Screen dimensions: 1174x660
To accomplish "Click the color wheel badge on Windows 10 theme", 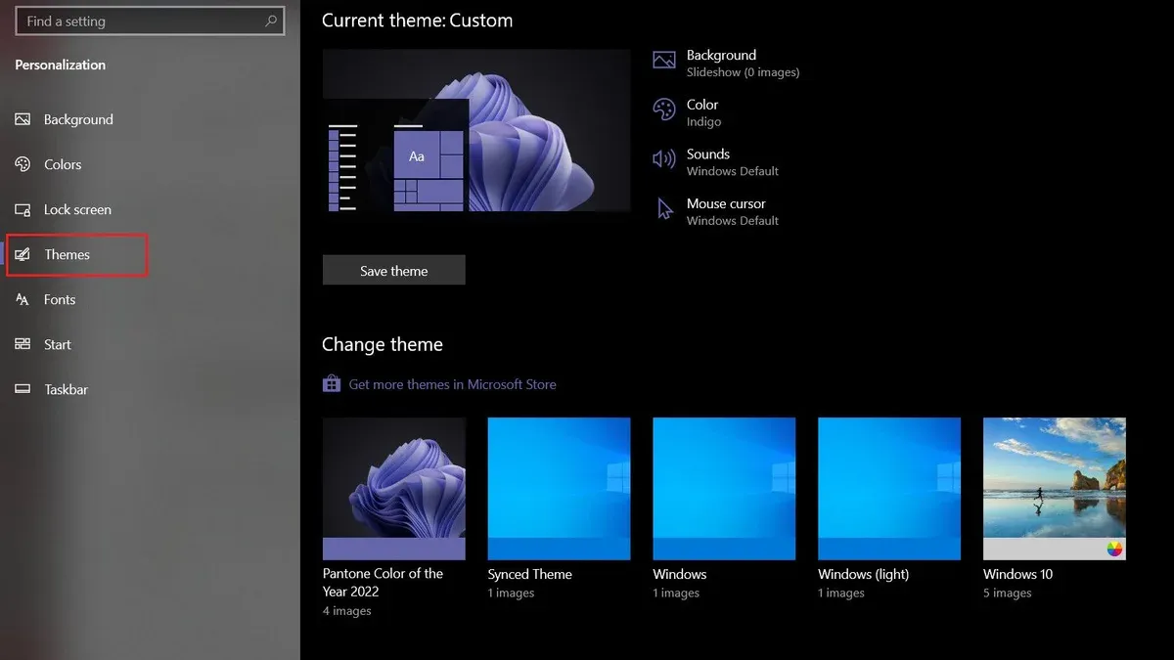I will (1114, 549).
